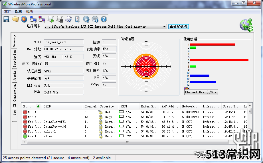Open help via blue question mark icon
Image resolution: width=263 pixels, height=163 pixels.
tap(104, 19)
